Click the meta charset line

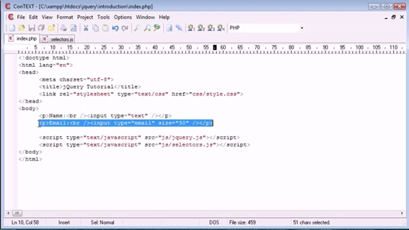tap(76, 80)
